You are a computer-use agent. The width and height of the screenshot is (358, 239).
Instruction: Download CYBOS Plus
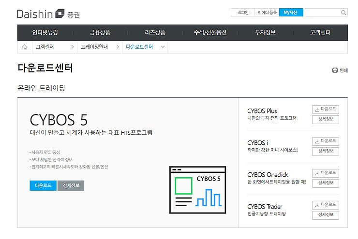click(x=326, y=110)
